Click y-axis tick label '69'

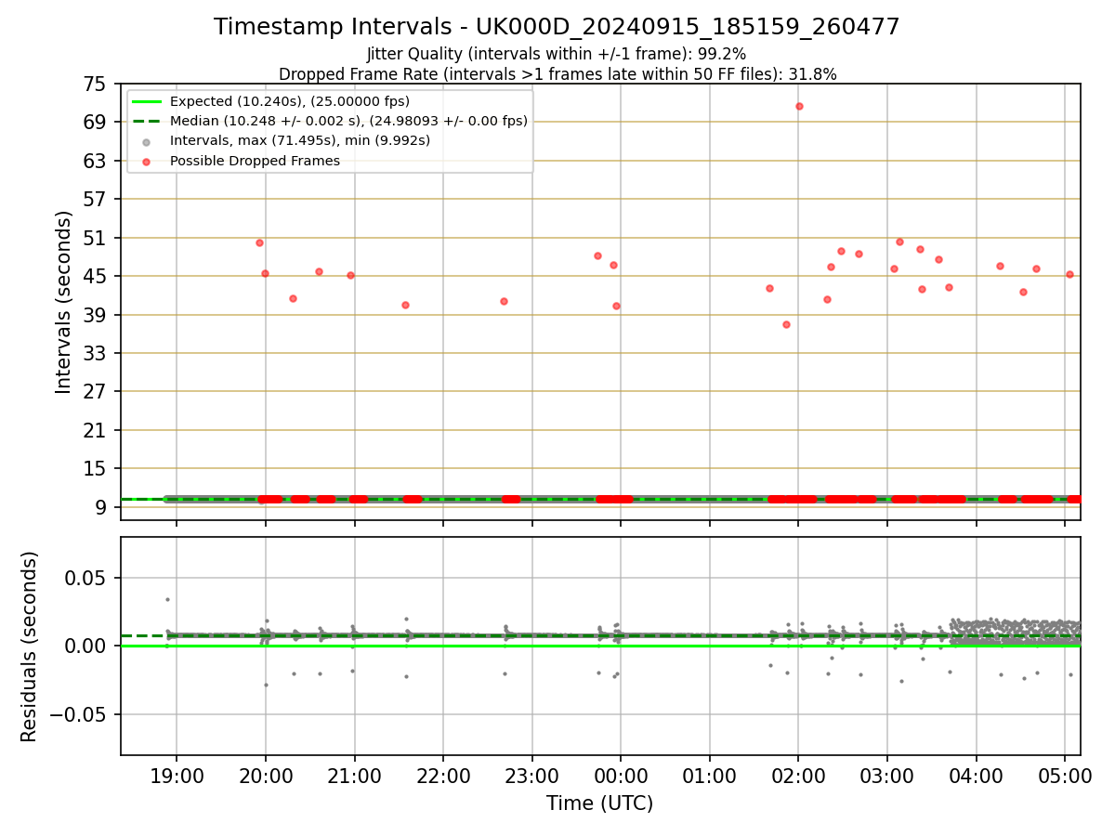95,123
